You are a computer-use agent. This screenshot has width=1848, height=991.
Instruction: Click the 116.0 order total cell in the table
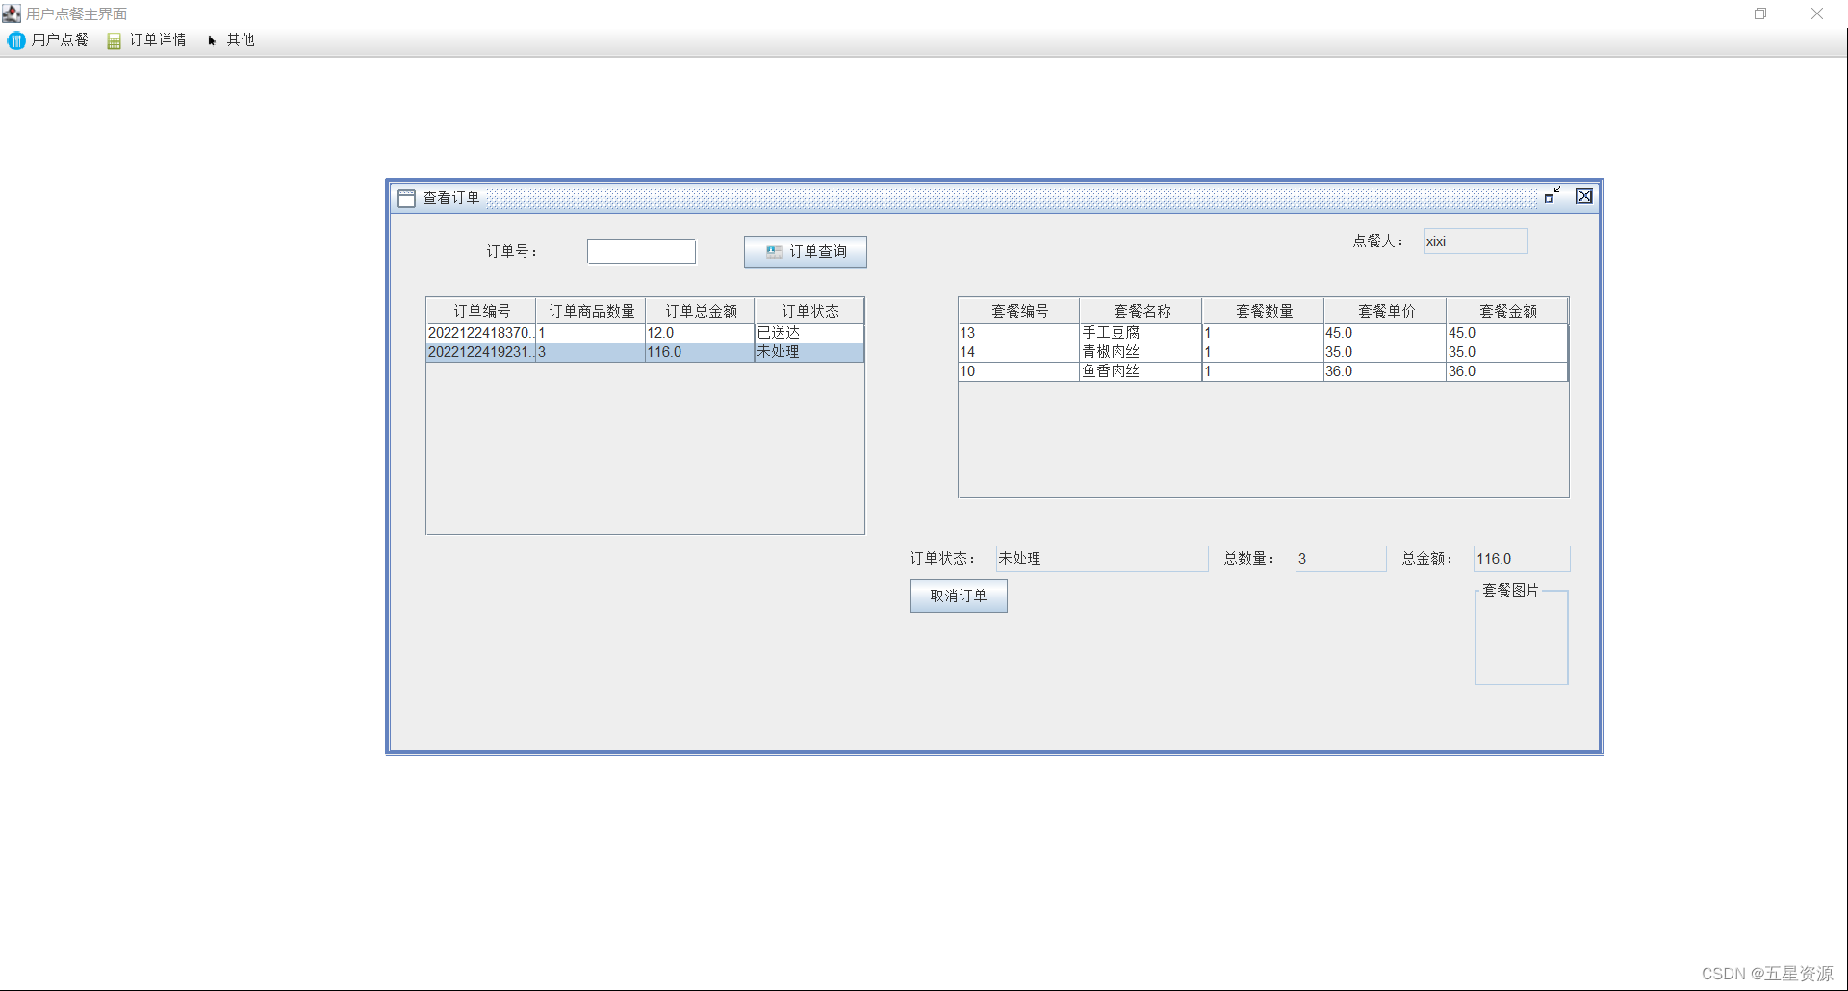[x=700, y=352]
